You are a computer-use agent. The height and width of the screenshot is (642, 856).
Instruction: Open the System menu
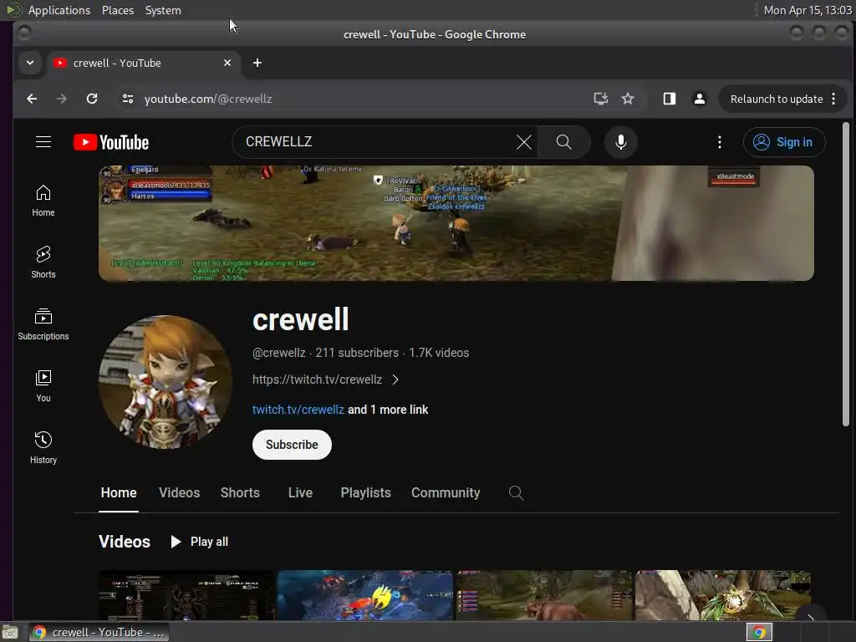[163, 10]
